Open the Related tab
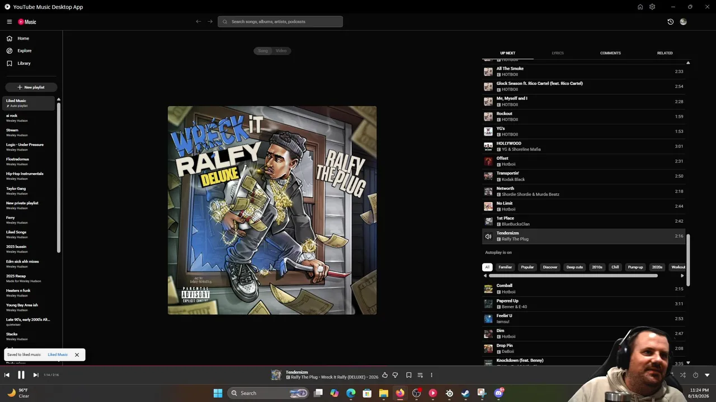The width and height of the screenshot is (716, 402). 665,53
